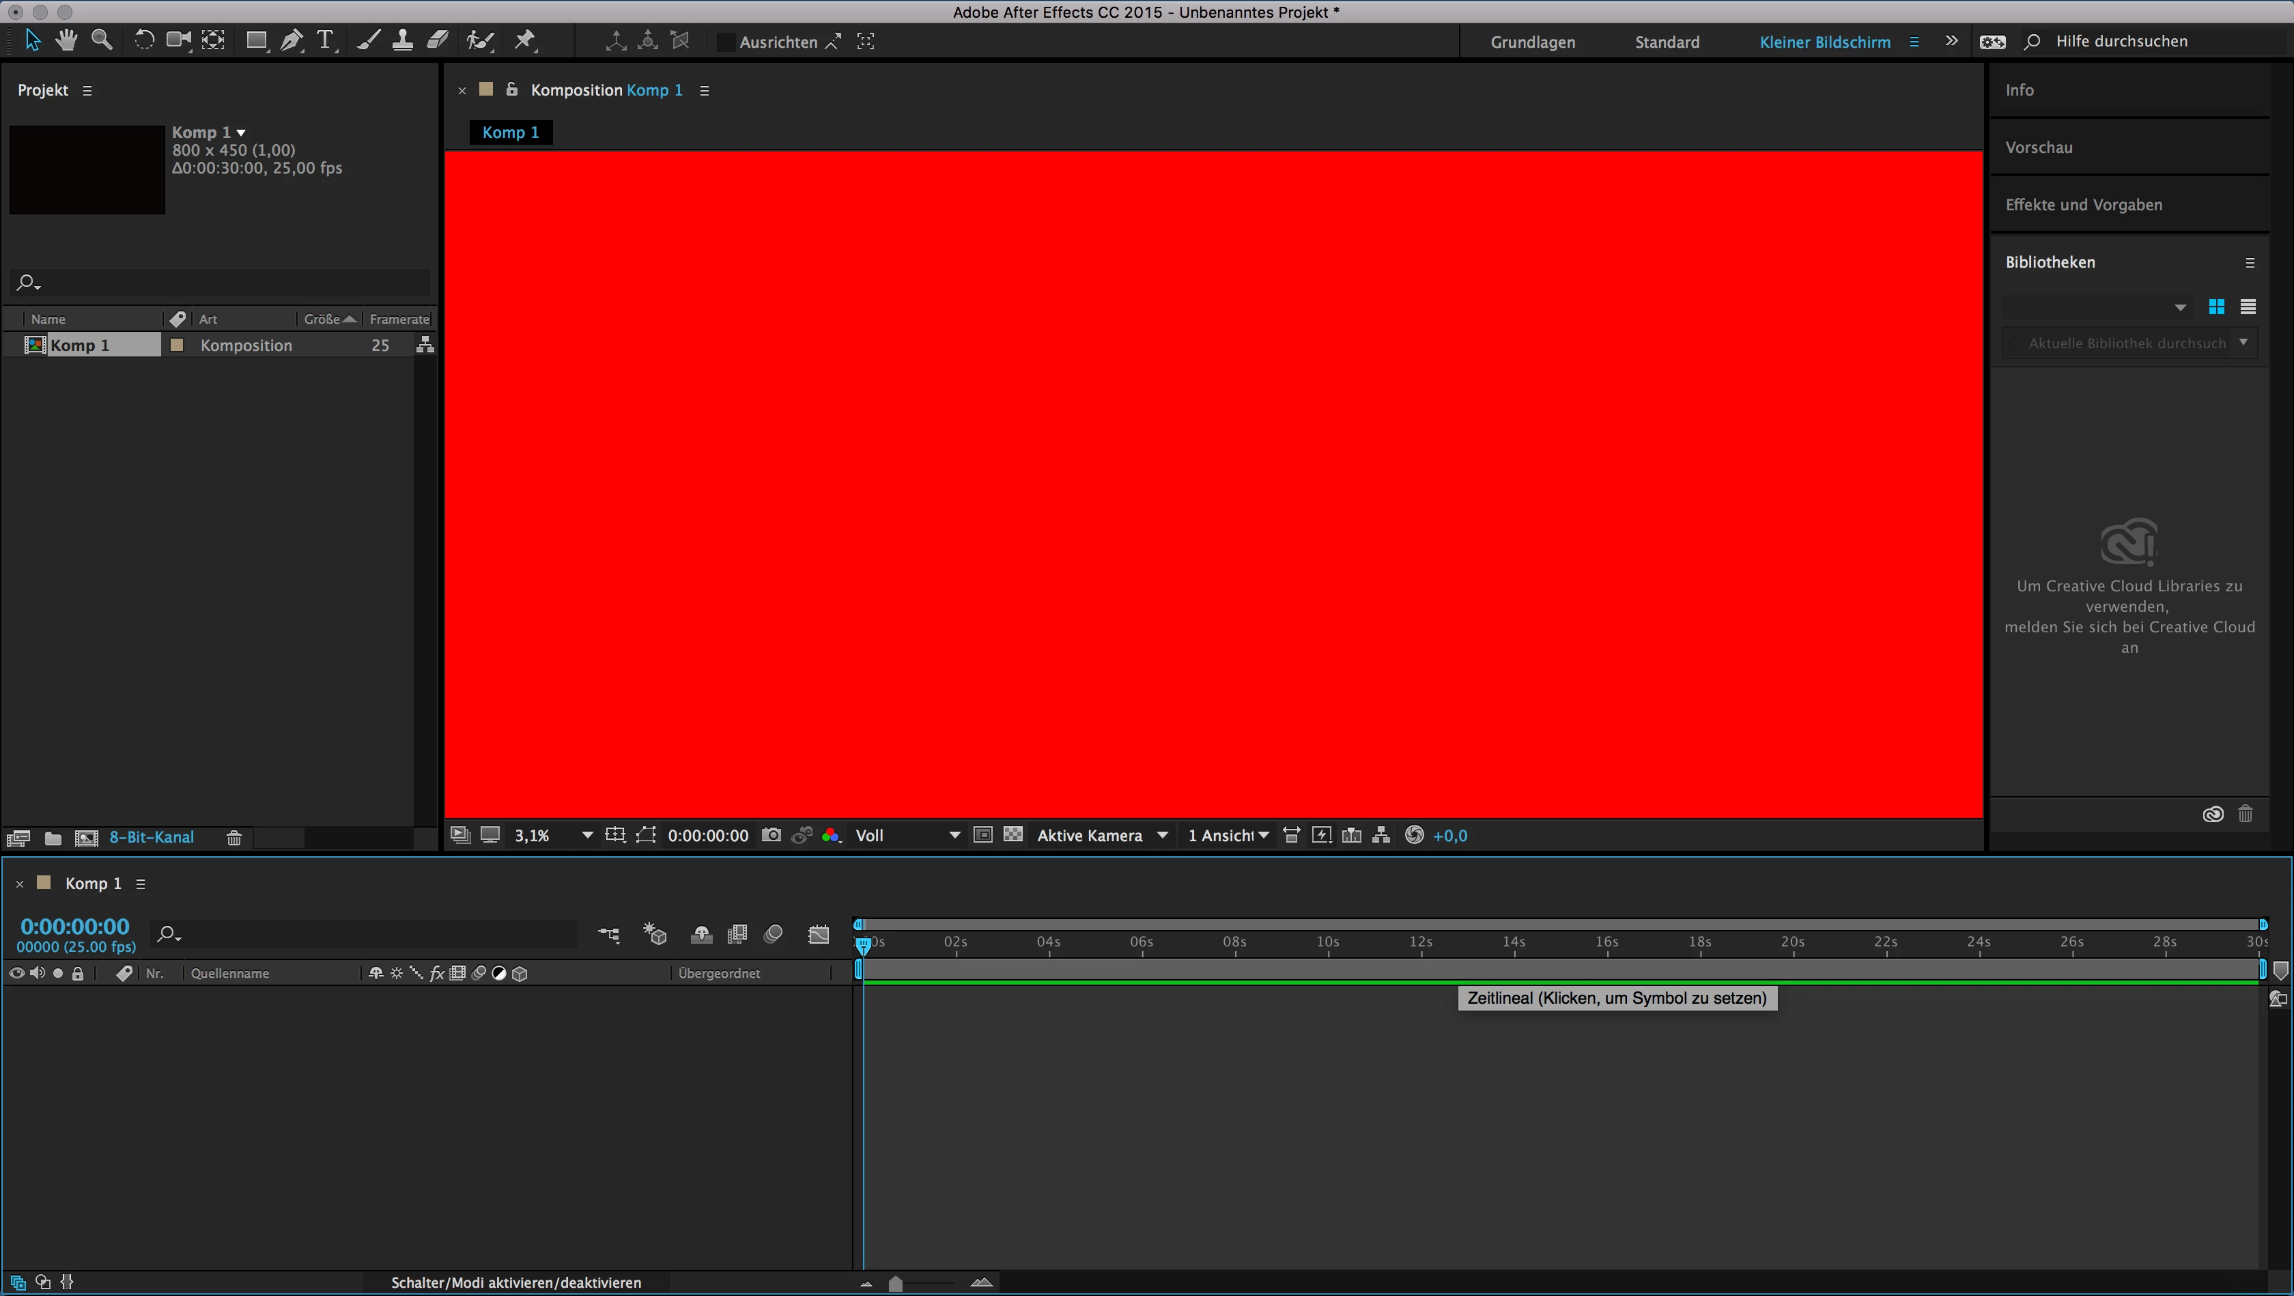Open the Voll resolution dropdown
The height and width of the screenshot is (1296, 2294).
point(954,836)
